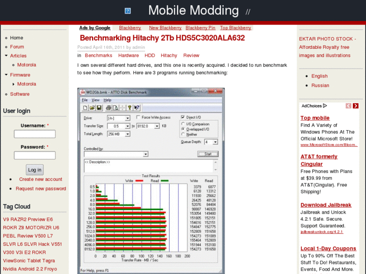The image size is (366, 274).
Task: Click the green Read legend swatch
Action: [x=165, y=180]
